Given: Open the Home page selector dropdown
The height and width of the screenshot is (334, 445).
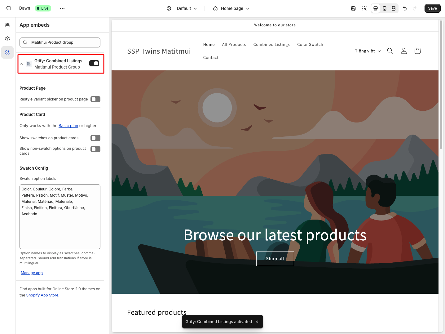Looking at the screenshot, I should coord(231,8).
